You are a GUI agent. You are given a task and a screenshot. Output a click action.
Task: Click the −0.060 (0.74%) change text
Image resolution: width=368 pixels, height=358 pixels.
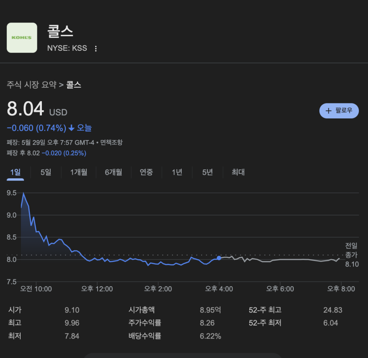pos(37,128)
